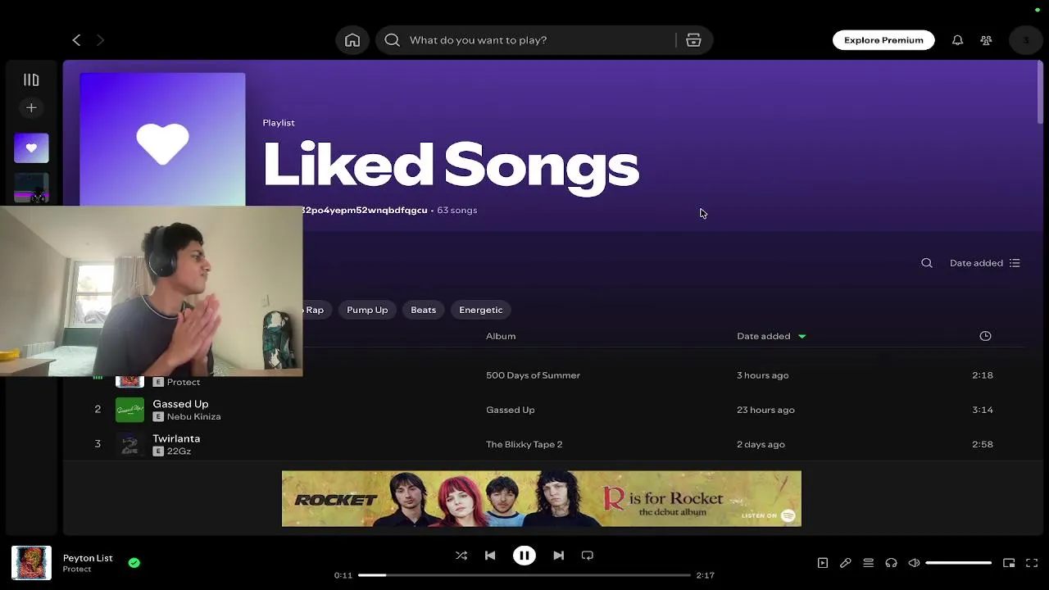Viewport: 1049px width, 590px height.
Task: Open the now playing album cover
Action: click(x=31, y=563)
